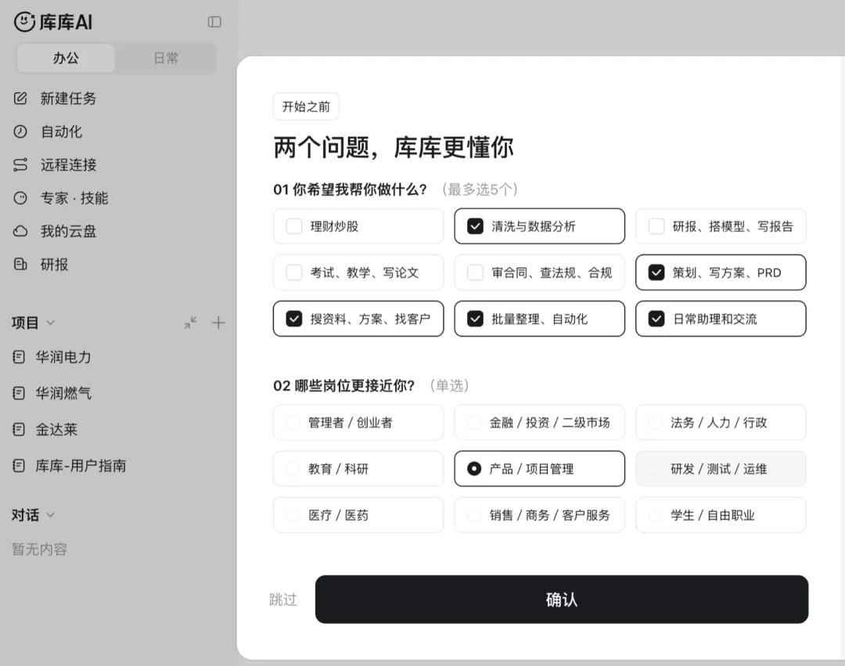Collapse all projects with shrink arrows icon

pyautogui.click(x=190, y=322)
